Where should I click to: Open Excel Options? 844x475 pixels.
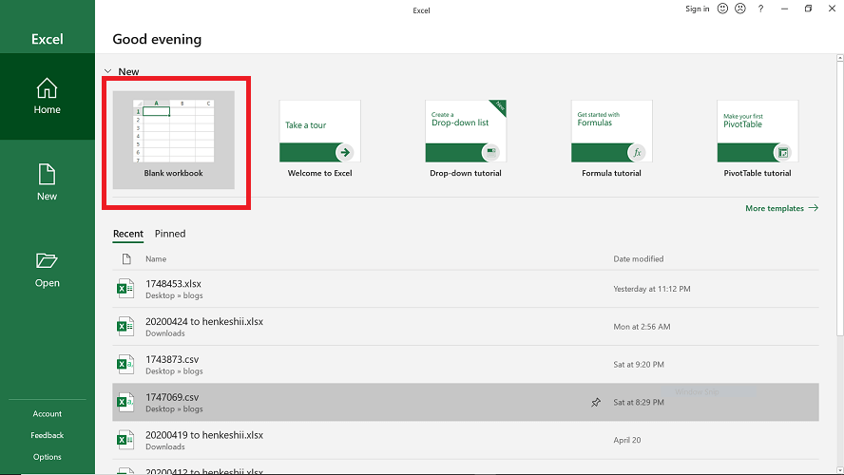(x=48, y=457)
